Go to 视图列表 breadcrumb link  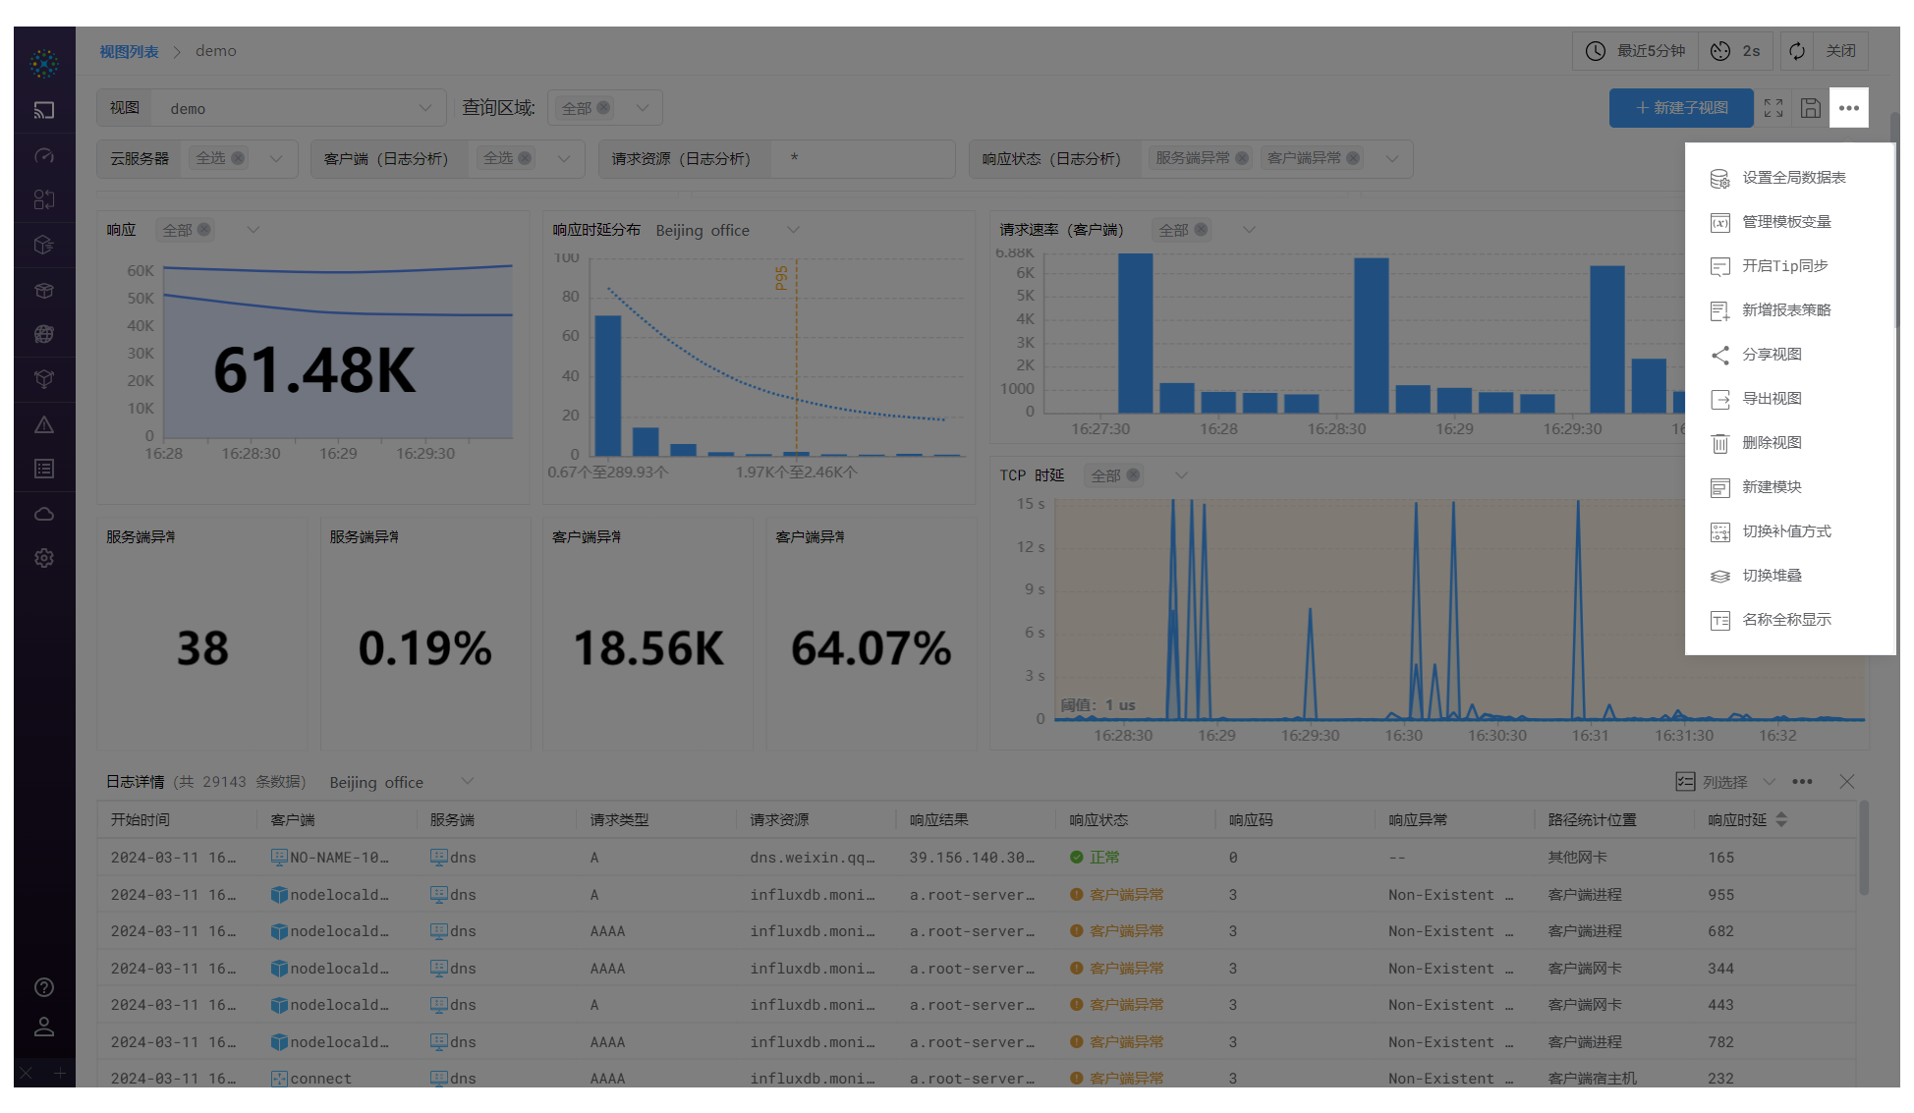(129, 51)
